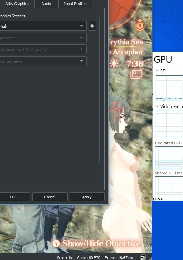Collapse the 3D graph chevron in the GPU panel
This screenshot has height=260, width=183.
tap(157, 71)
